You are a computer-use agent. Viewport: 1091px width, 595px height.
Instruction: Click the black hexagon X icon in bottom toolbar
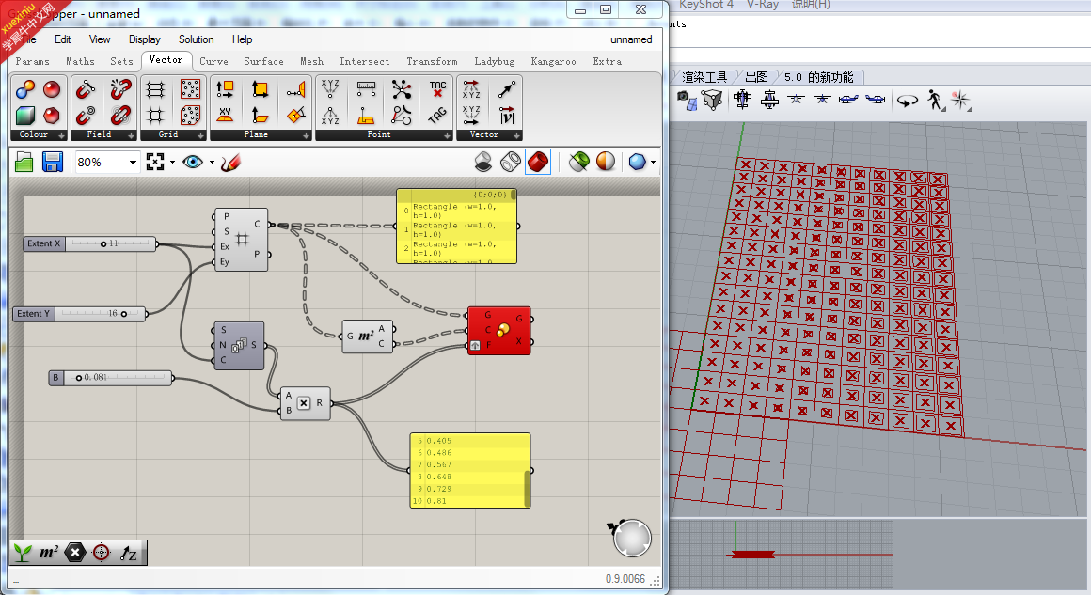[75, 553]
